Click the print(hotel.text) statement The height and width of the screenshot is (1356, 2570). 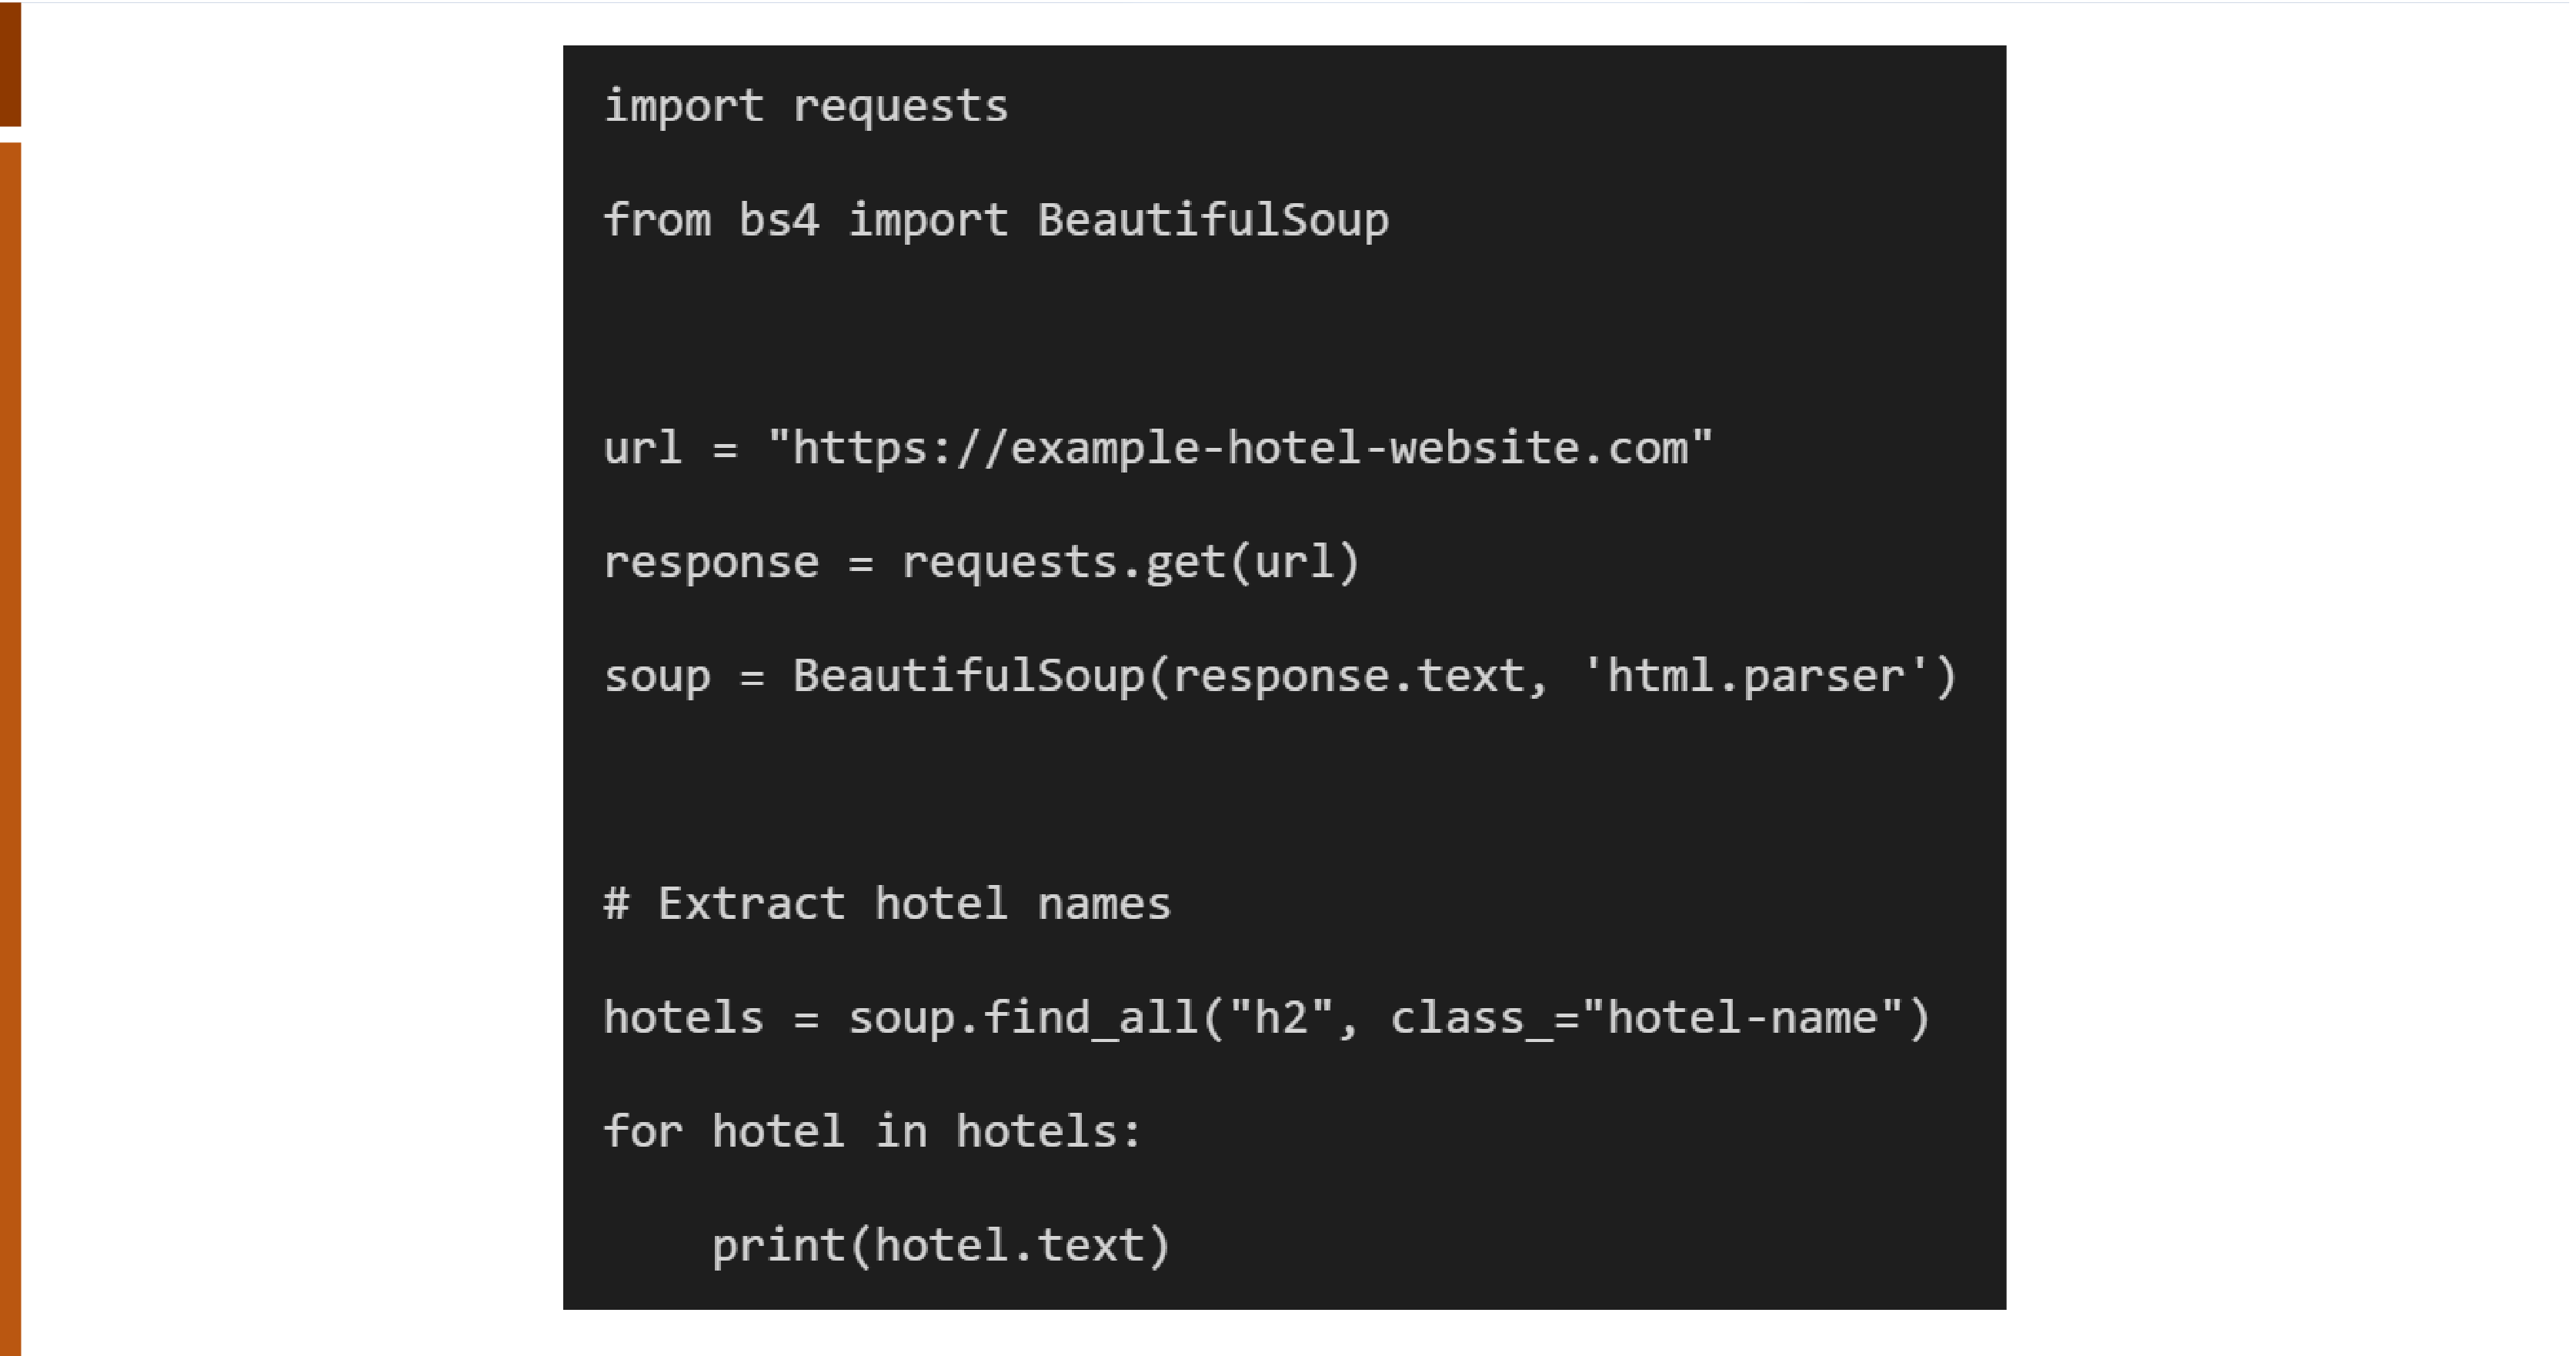tap(940, 1244)
